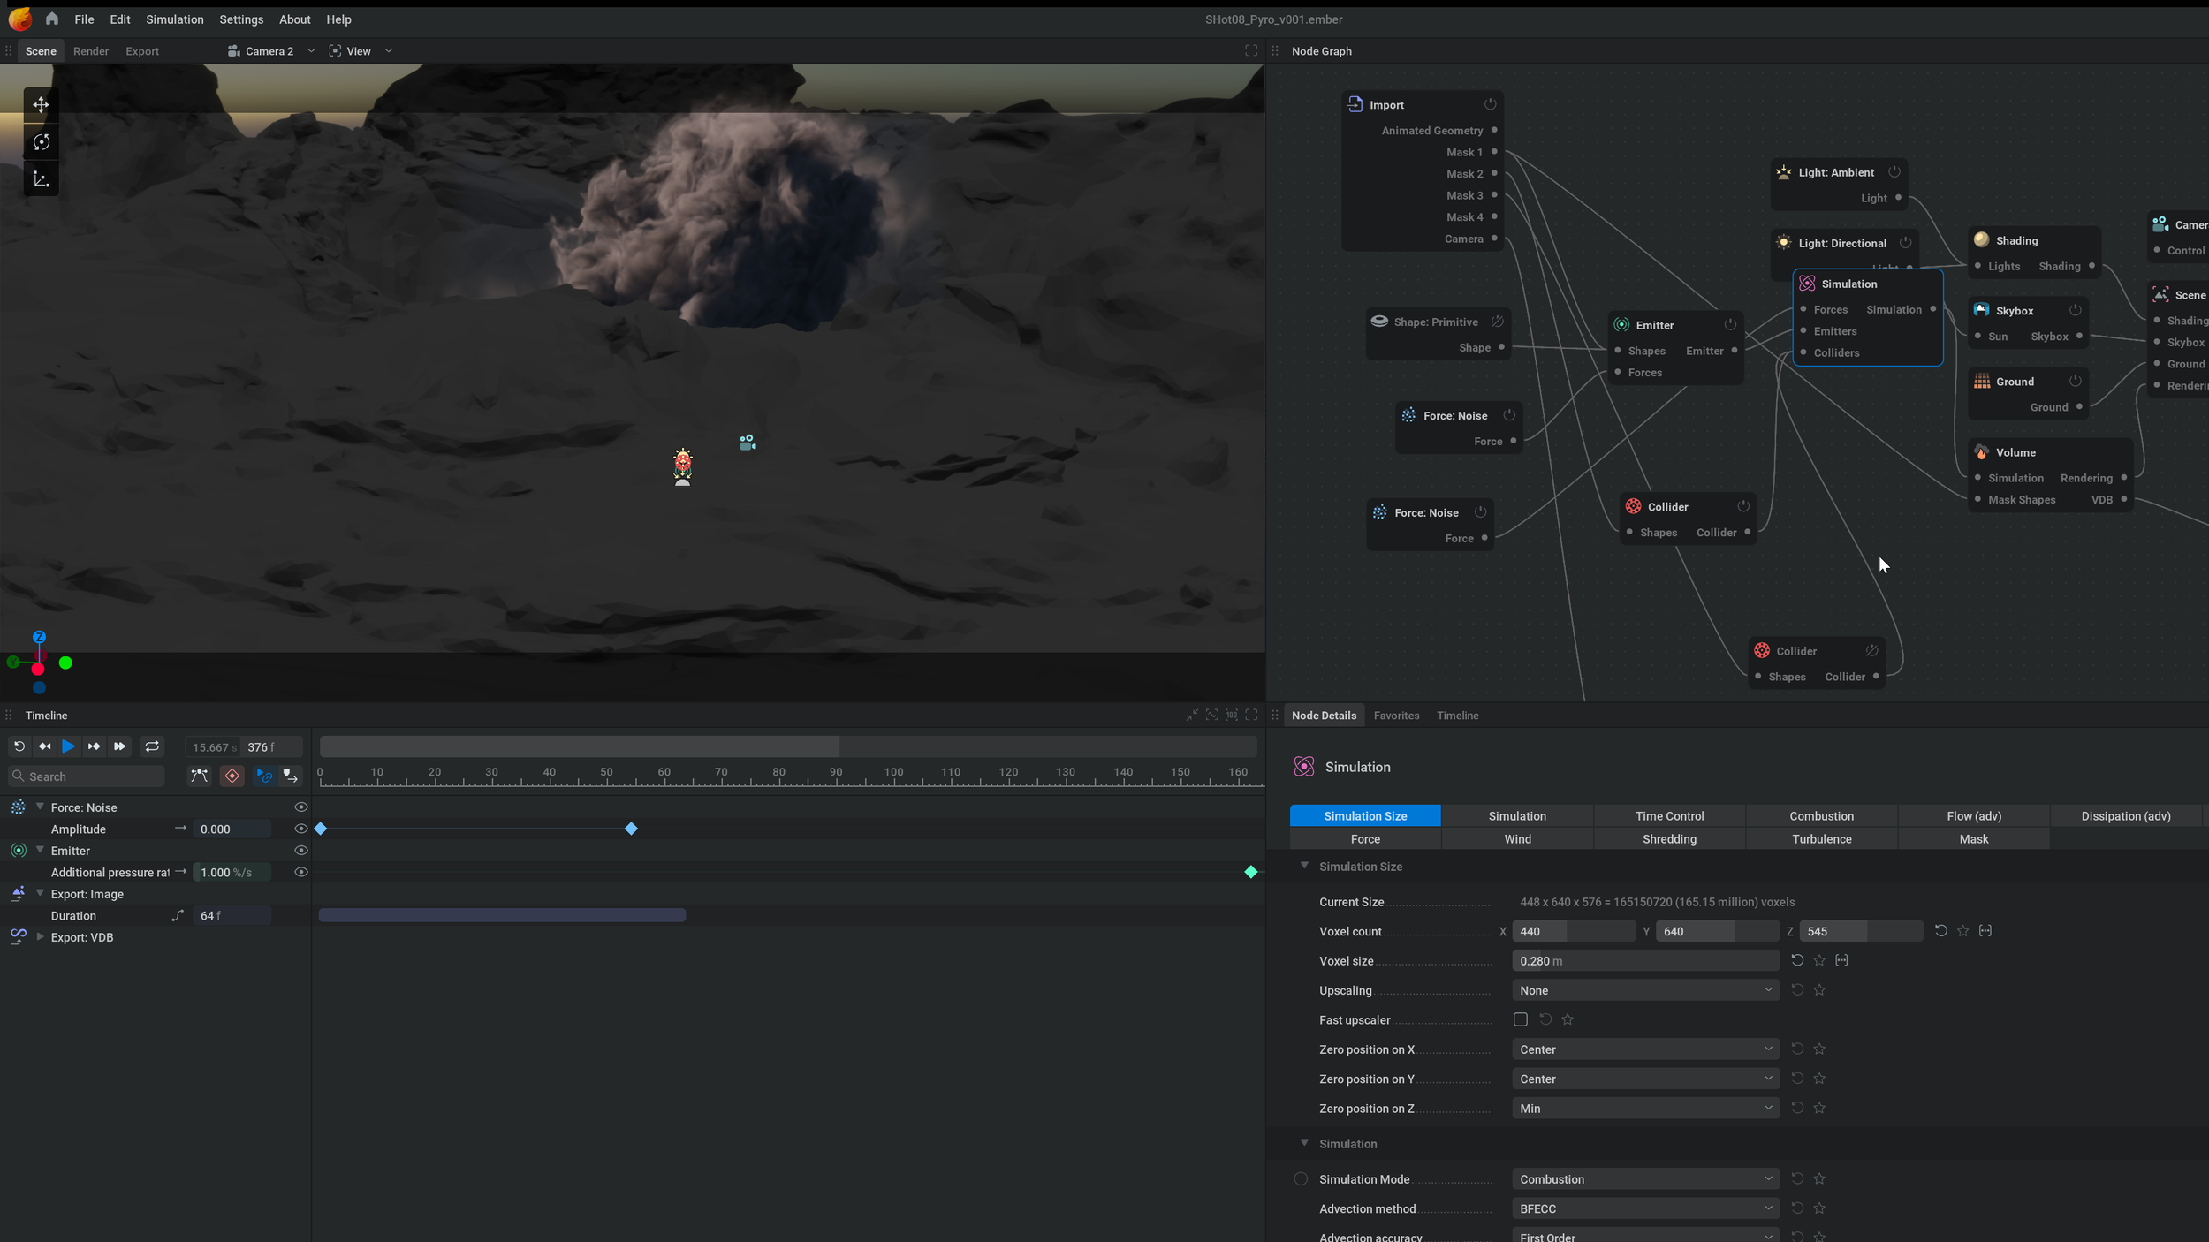Switch to the Export tab

pos(142,51)
